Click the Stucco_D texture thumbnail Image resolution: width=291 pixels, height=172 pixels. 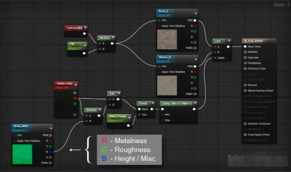pyautogui.click(x=167, y=85)
